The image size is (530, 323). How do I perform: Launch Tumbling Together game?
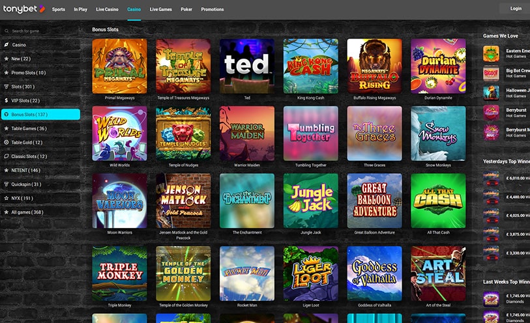(310, 133)
